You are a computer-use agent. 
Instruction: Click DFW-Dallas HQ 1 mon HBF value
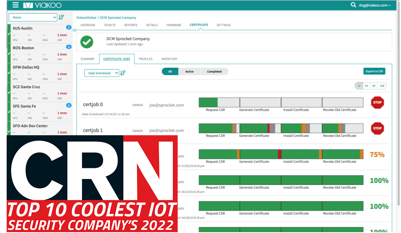(x=62, y=74)
